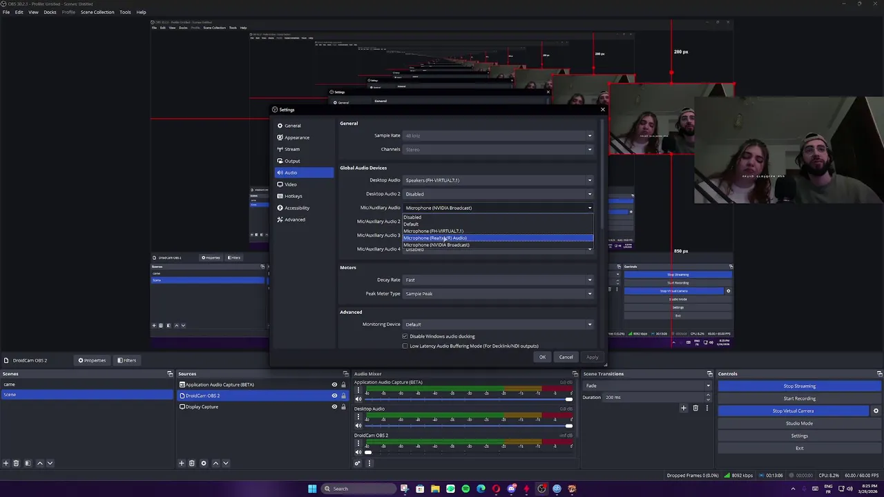884x497 pixels.
Task: Collapse the Mic/Auxiliary Audio dropdown
Action: (499, 208)
